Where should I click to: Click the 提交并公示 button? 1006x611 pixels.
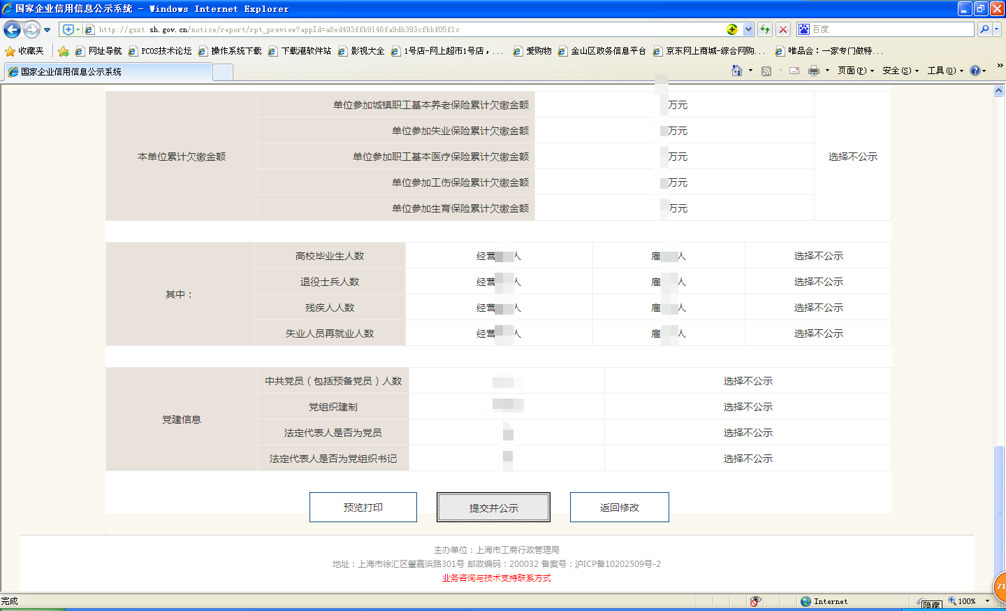coord(493,508)
